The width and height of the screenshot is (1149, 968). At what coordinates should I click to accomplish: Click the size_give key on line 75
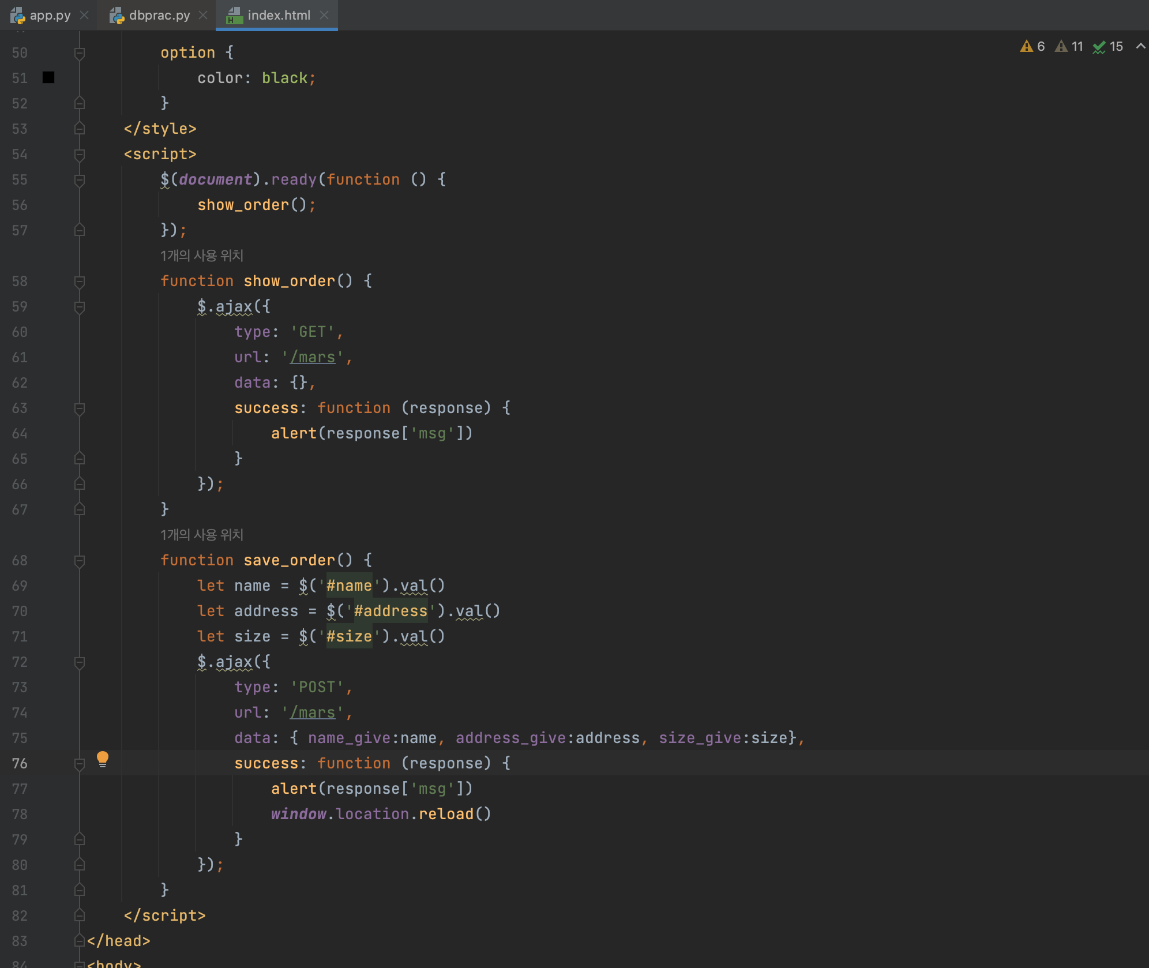[700, 738]
